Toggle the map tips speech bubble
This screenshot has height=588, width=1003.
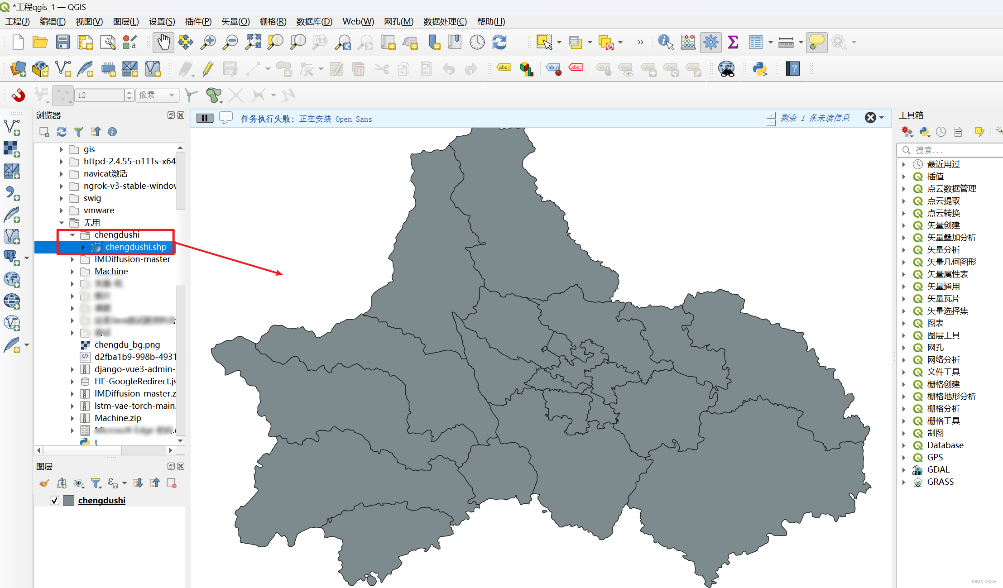[816, 43]
